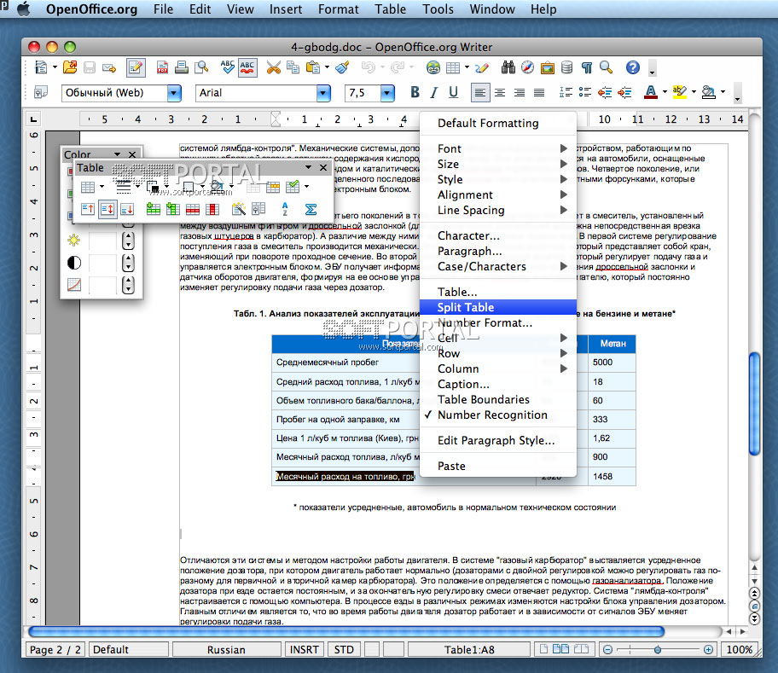Insert a hyperlink with globe icon
778x673 pixels.
click(x=433, y=67)
